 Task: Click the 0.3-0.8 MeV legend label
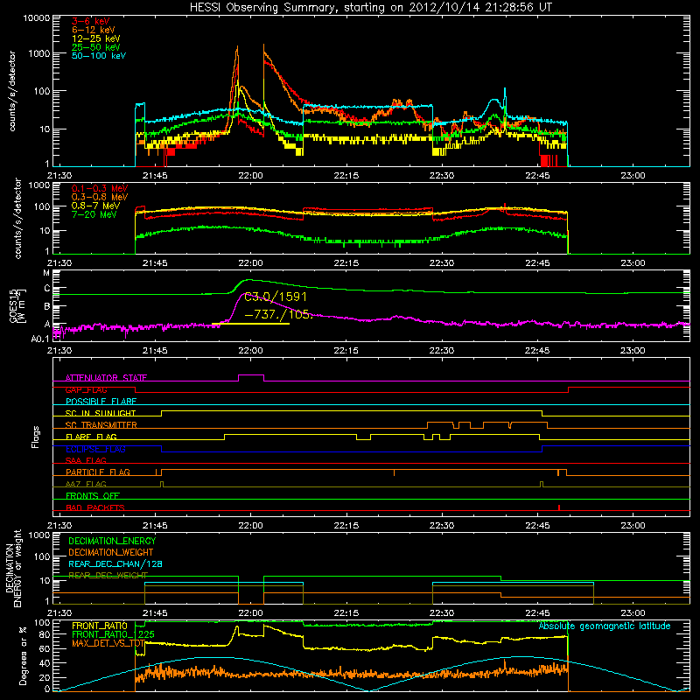[100, 197]
